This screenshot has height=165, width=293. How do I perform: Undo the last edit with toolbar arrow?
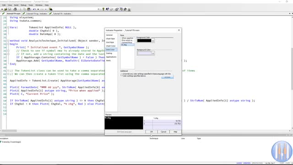34,9
